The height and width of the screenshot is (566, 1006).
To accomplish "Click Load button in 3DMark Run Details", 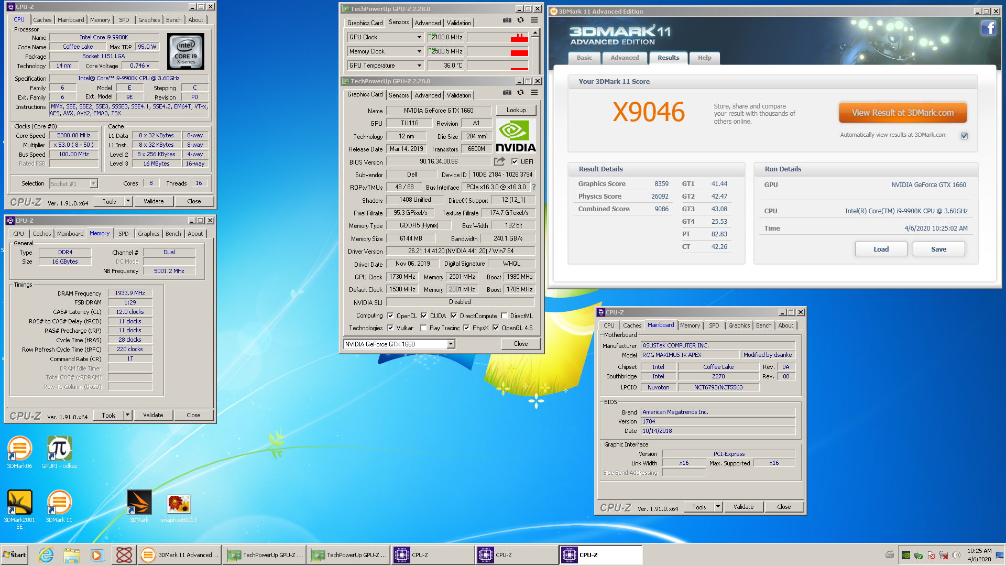I will click(x=881, y=249).
